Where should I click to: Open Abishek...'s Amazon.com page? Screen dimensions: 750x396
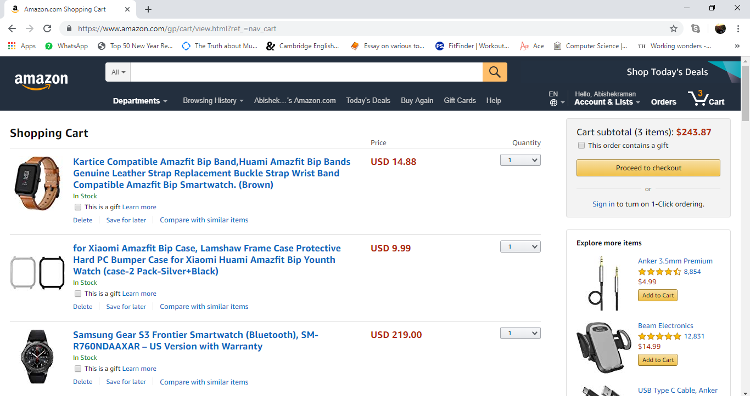click(x=295, y=100)
